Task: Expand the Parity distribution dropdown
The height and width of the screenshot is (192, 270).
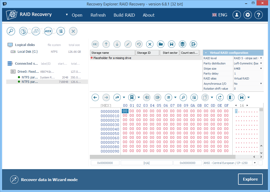Action: pyautogui.click(x=261, y=63)
